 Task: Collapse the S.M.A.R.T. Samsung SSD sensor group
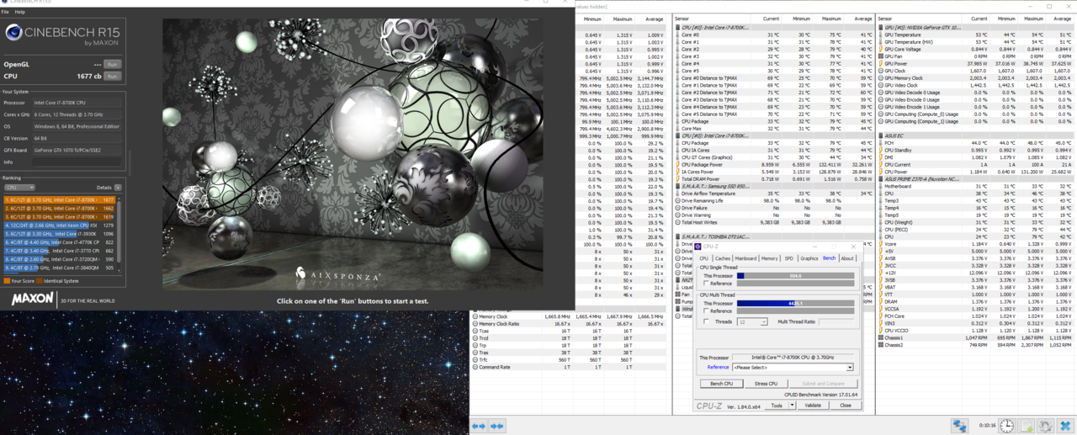(678, 186)
